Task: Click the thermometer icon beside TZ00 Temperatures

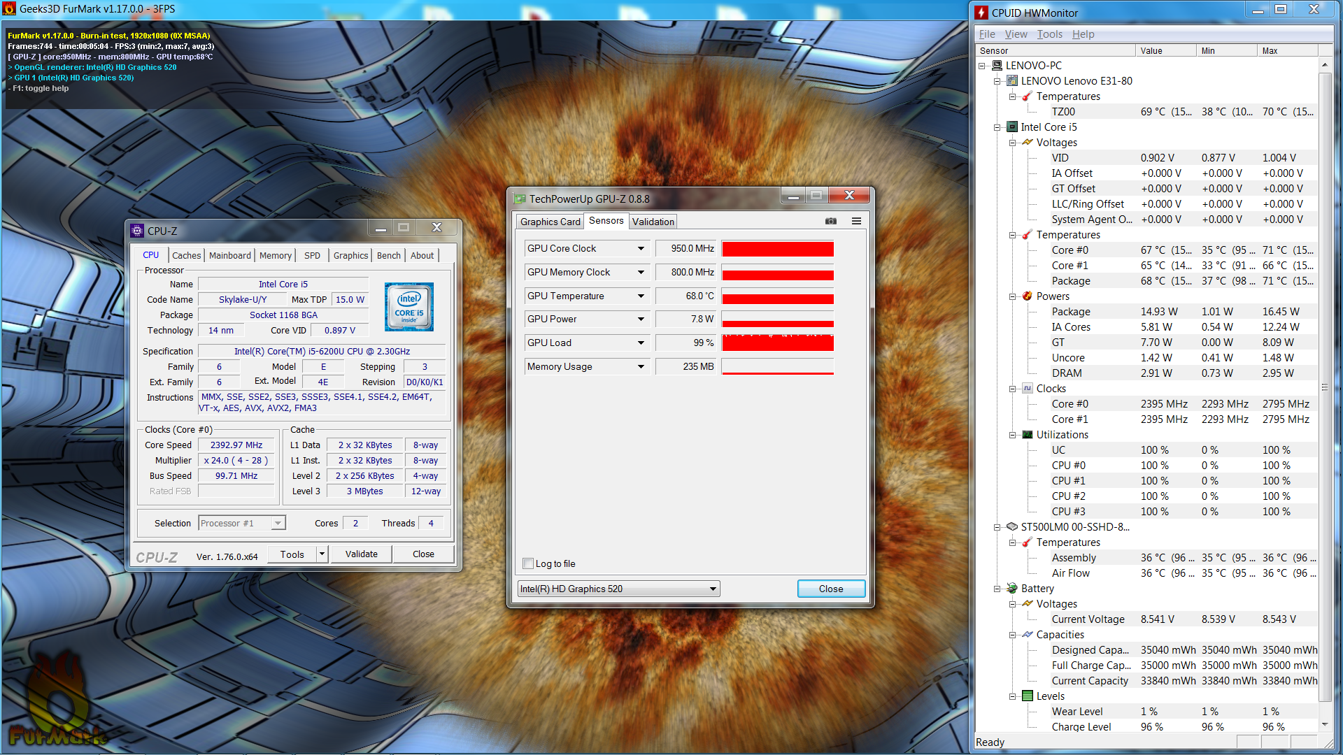Action: tap(1028, 96)
